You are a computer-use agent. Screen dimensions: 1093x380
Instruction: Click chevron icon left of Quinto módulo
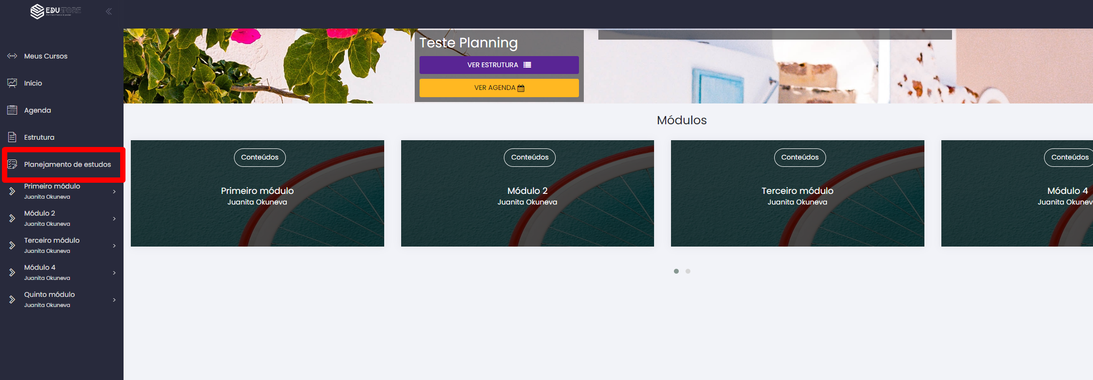click(x=12, y=300)
